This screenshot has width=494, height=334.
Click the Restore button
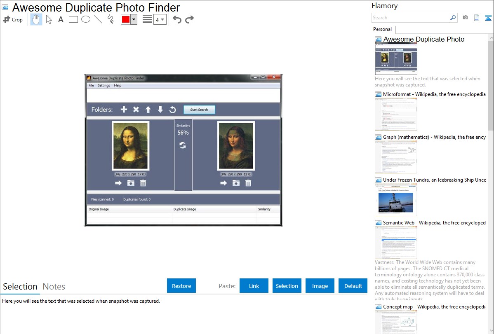tap(181, 286)
